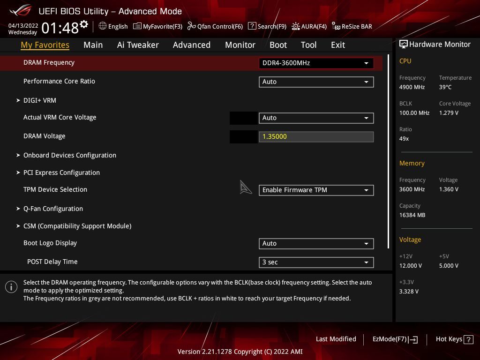This screenshot has height=360, width=480.
Task: Click the POST Delay Time label
Action: (52, 262)
